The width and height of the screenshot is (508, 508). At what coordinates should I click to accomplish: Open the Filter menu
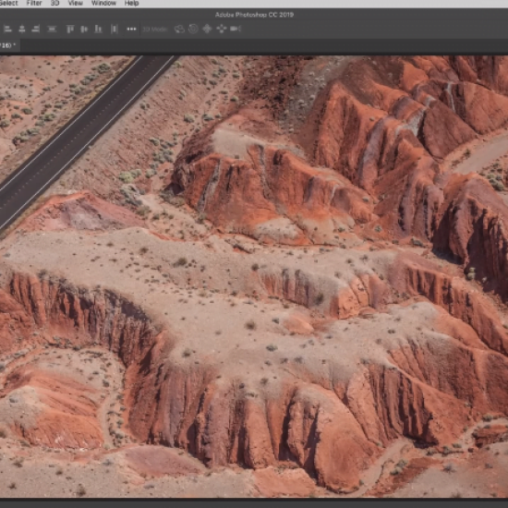point(34,4)
